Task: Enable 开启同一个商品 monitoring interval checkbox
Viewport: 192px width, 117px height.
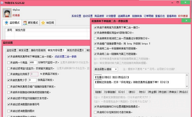Action: click(x=9, y=62)
